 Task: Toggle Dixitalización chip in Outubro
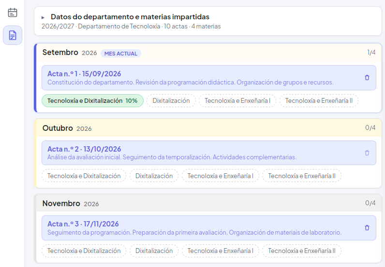[154, 176]
